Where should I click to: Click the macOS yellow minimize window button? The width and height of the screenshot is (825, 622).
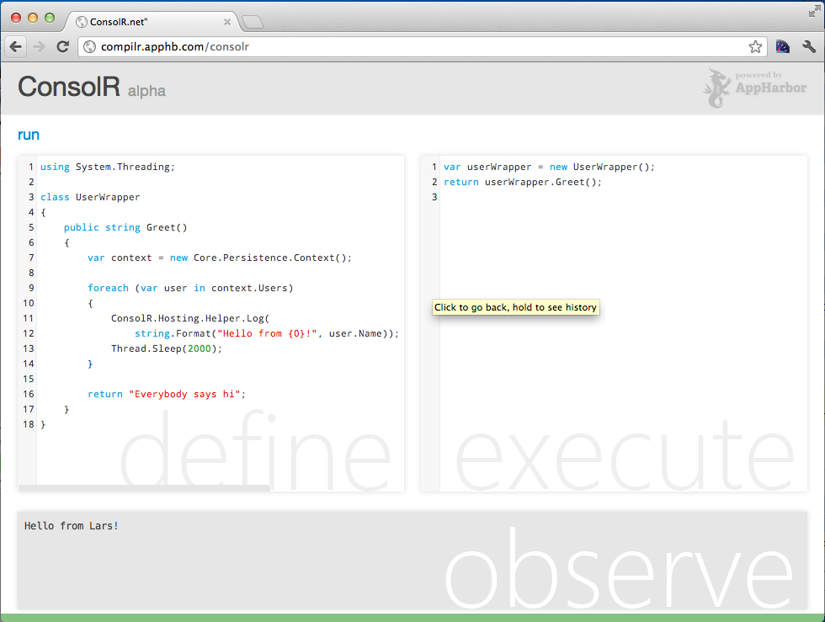(33, 18)
